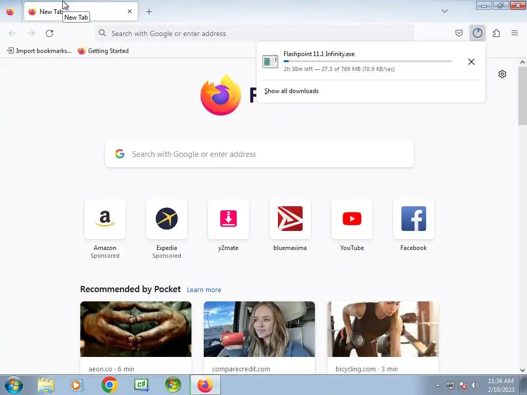Viewport: 527px width, 395px height.
Task: Reload the current page
Action: tap(49, 33)
